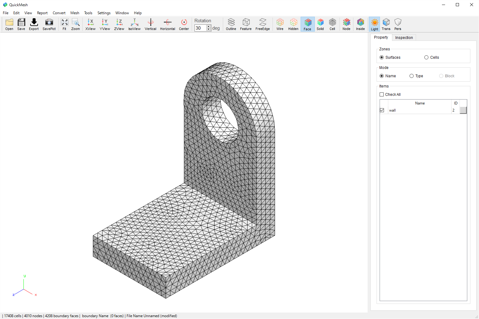Open the Convert menu

(59, 13)
